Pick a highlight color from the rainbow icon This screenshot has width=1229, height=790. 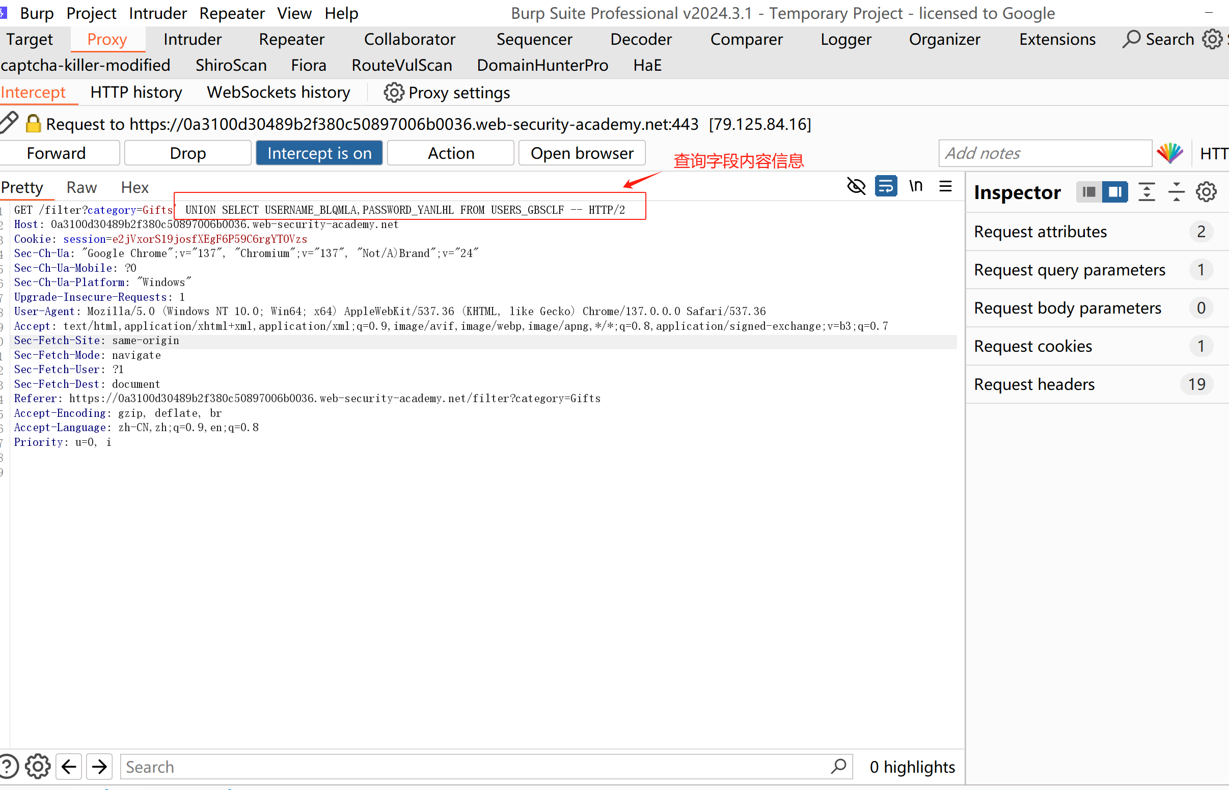pyautogui.click(x=1169, y=153)
